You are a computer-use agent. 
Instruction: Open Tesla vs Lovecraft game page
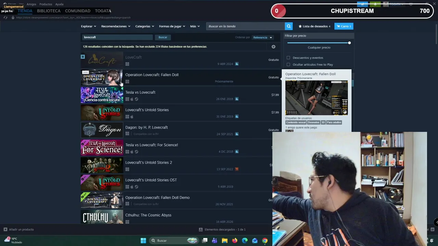[140, 92]
